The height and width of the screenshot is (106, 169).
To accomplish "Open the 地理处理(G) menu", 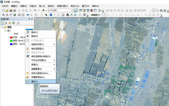I will point(62,6).
